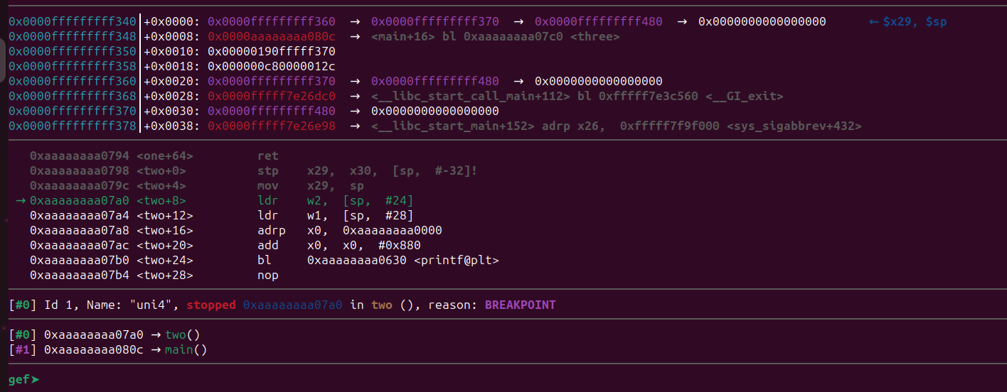Image resolution: width=1007 pixels, height=392 pixels.
Task: Click the red stopped status word
Action: (211, 305)
